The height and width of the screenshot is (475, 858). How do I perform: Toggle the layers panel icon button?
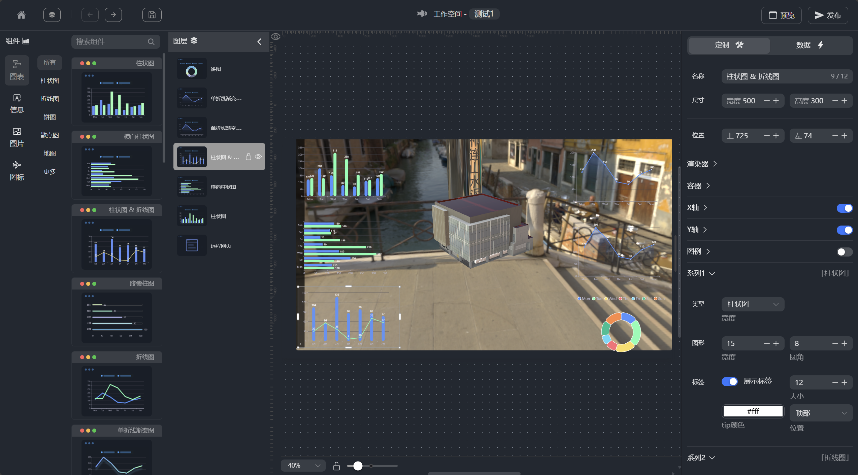click(52, 15)
